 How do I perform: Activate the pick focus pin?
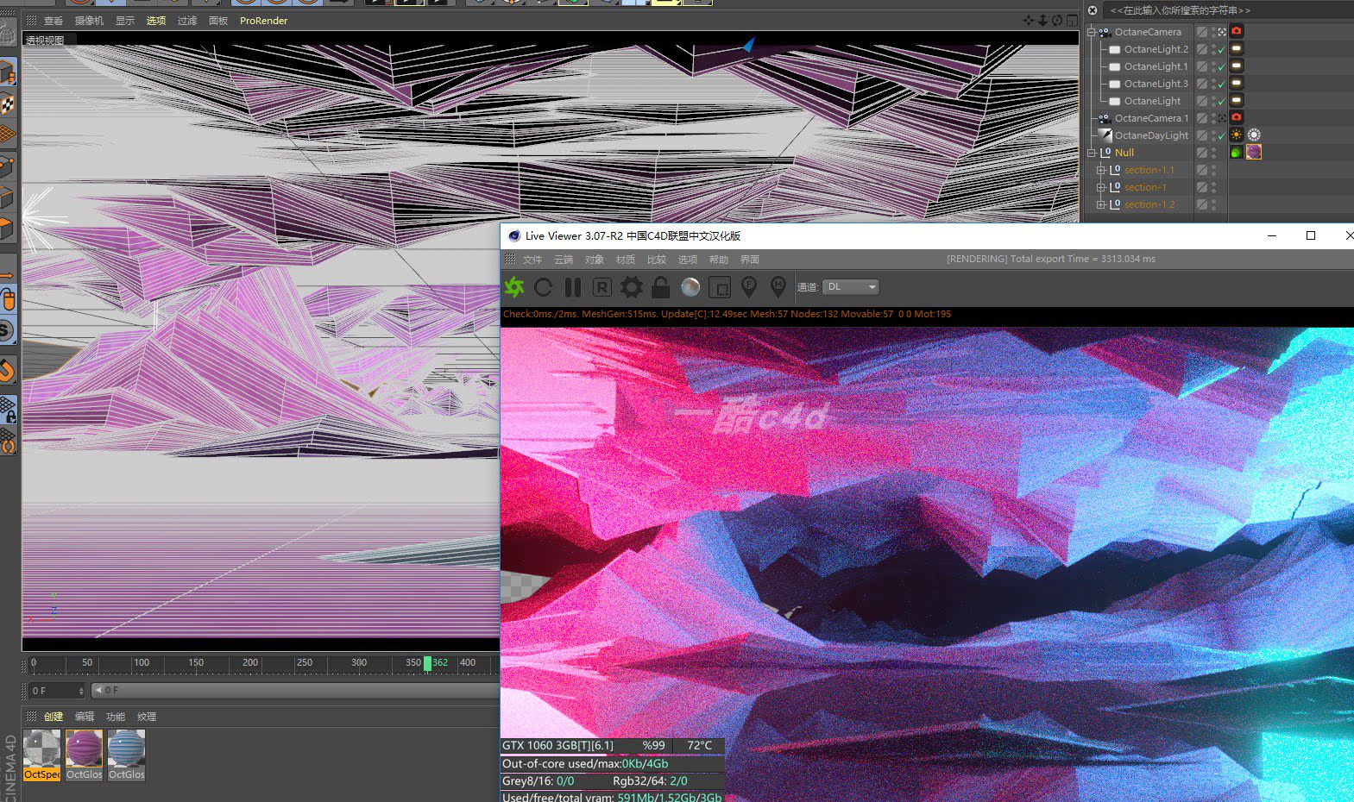coord(749,286)
